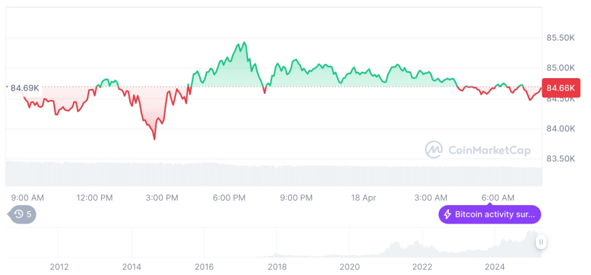Click the 18 Apr date label
This screenshot has height=275, width=591.
pyautogui.click(x=363, y=198)
